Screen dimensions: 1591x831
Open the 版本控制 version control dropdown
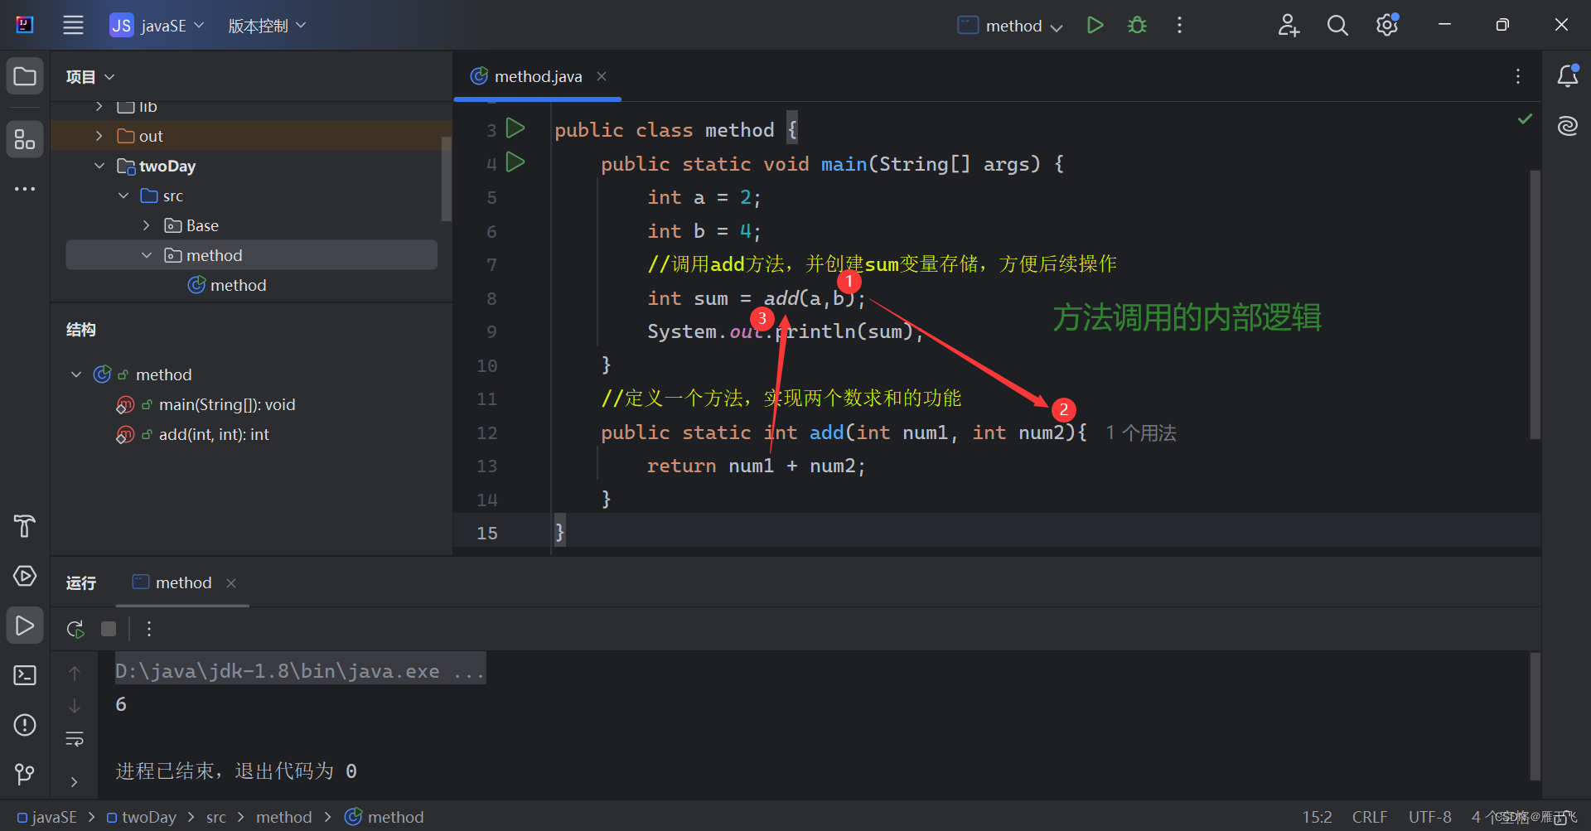click(x=267, y=26)
